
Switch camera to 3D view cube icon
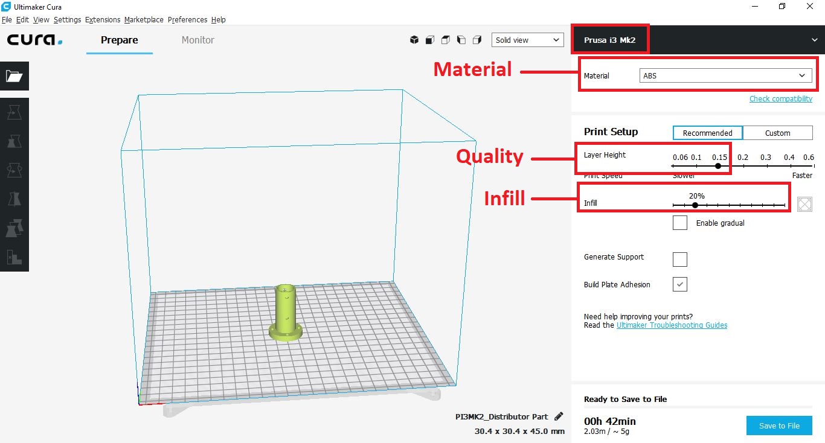pyautogui.click(x=414, y=40)
